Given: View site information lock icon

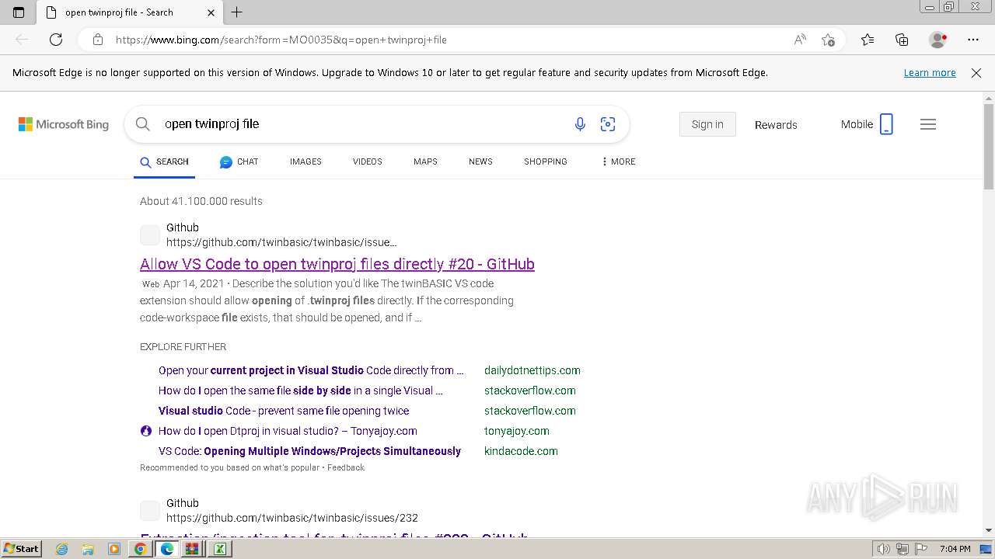Looking at the screenshot, I should [98, 40].
